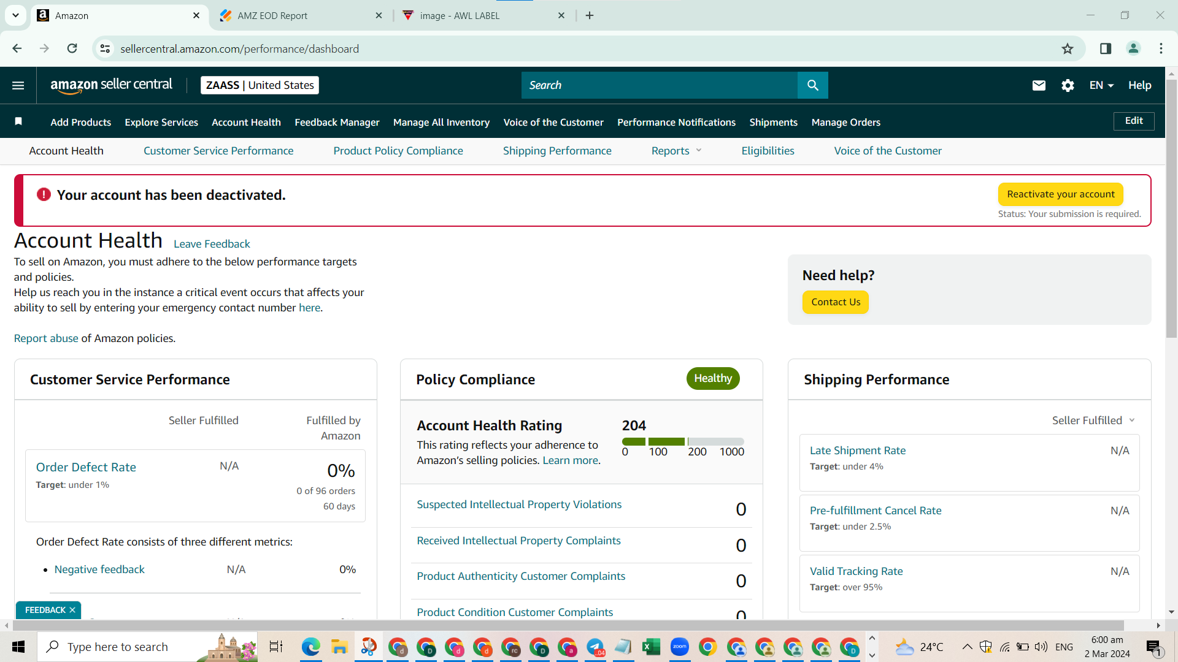This screenshot has width=1178, height=662.
Task: Open Seller Fulfilled dropdown in Shipping Performance
Action: point(1093,420)
